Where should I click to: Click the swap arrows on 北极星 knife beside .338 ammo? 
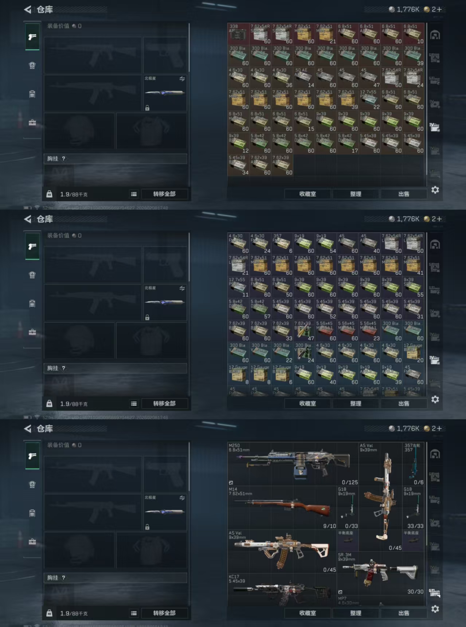(182, 79)
